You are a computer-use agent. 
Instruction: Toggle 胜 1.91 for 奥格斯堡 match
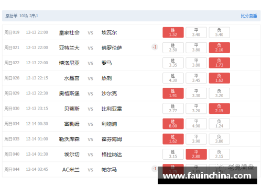click(173, 93)
